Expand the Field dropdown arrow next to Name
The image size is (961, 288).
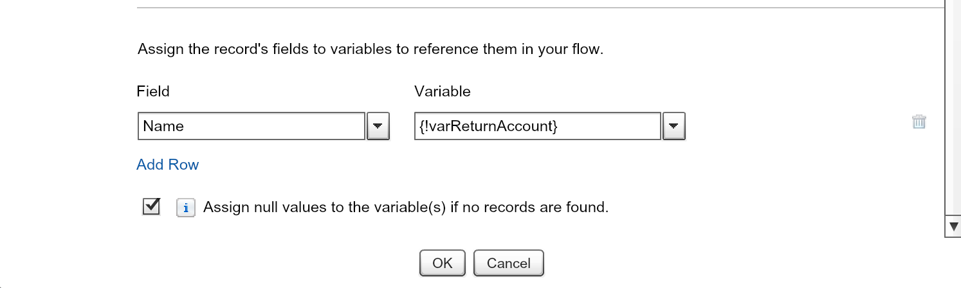click(378, 126)
